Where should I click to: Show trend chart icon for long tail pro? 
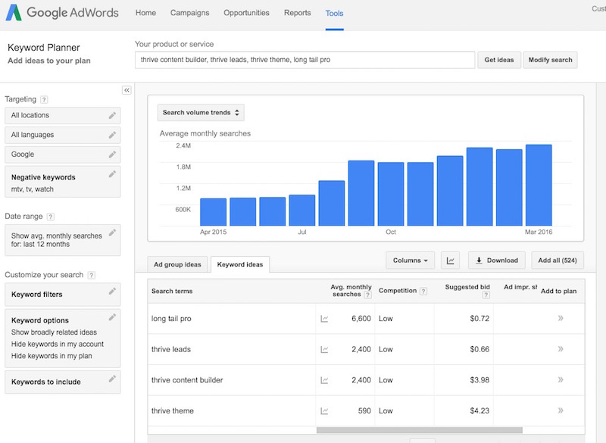pos(324,319)
